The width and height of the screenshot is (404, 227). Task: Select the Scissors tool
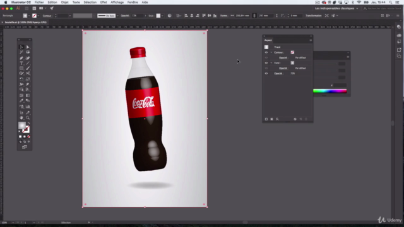pos(28,74)
